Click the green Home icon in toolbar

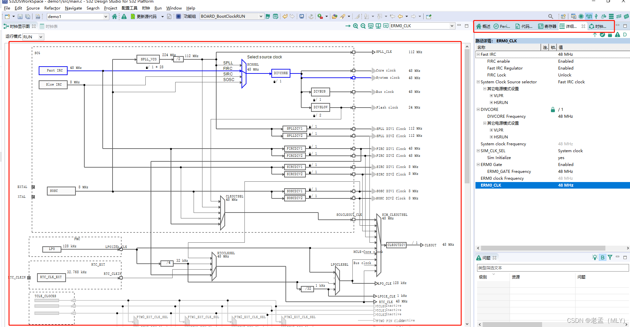point(114,16)
